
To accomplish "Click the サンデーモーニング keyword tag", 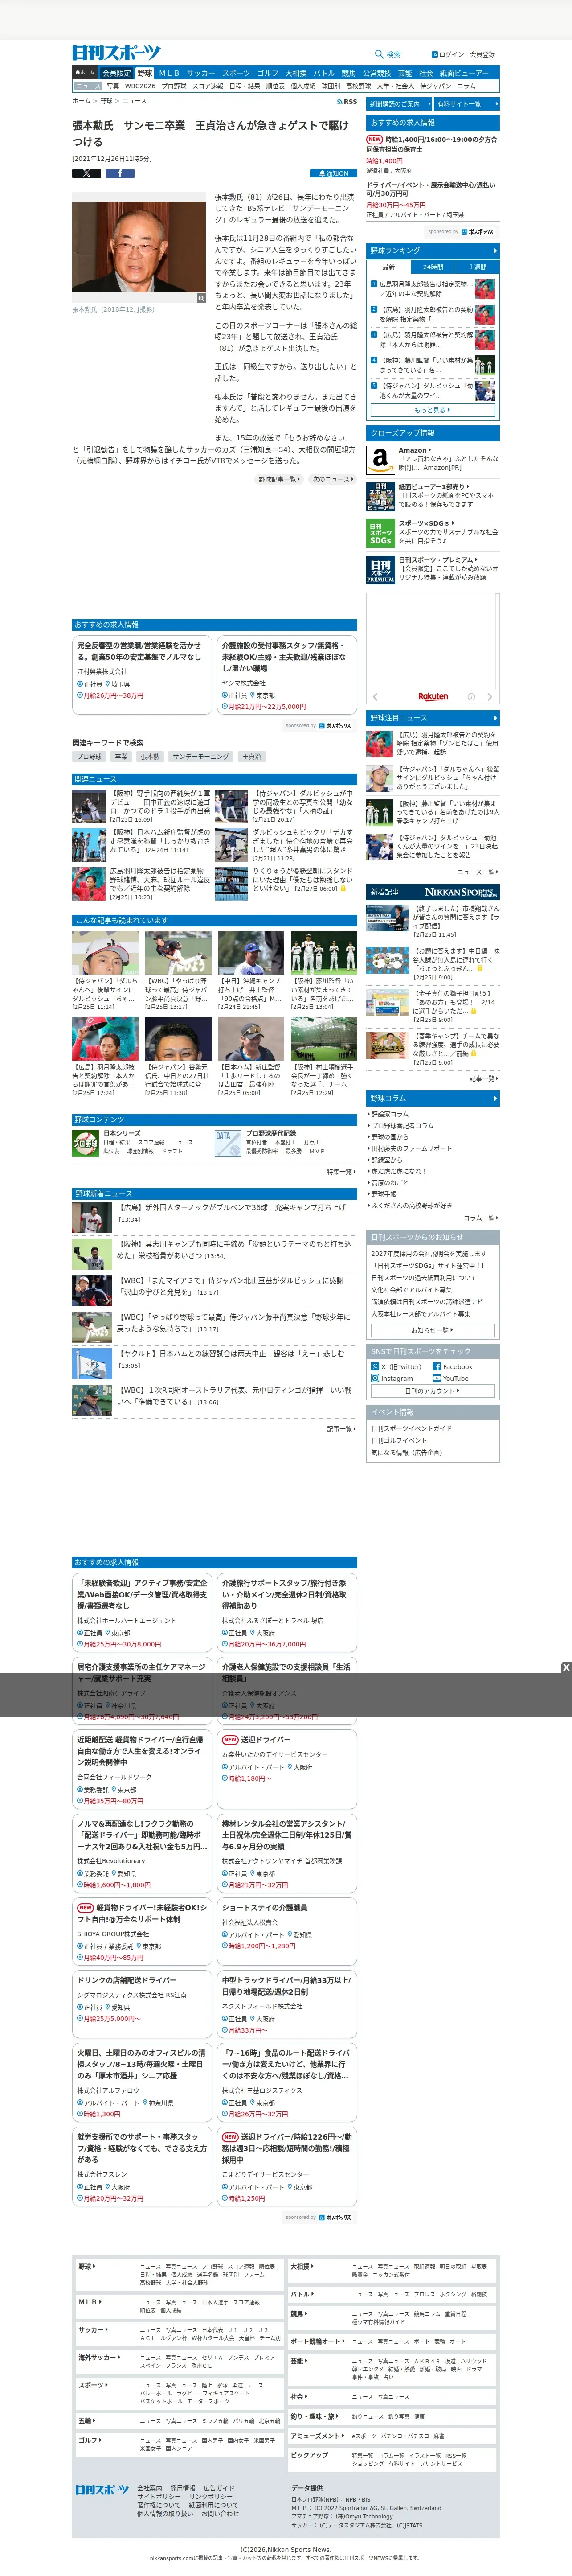I will (201, 757).
